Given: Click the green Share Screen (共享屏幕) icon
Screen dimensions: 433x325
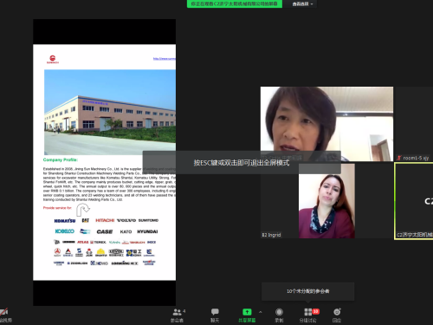Looking at the screenshot, I should (x=247, y=312).
